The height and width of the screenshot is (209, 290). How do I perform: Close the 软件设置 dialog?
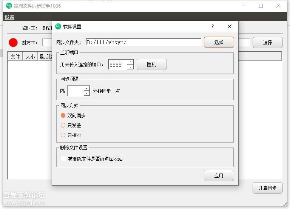tap(230, 26)
